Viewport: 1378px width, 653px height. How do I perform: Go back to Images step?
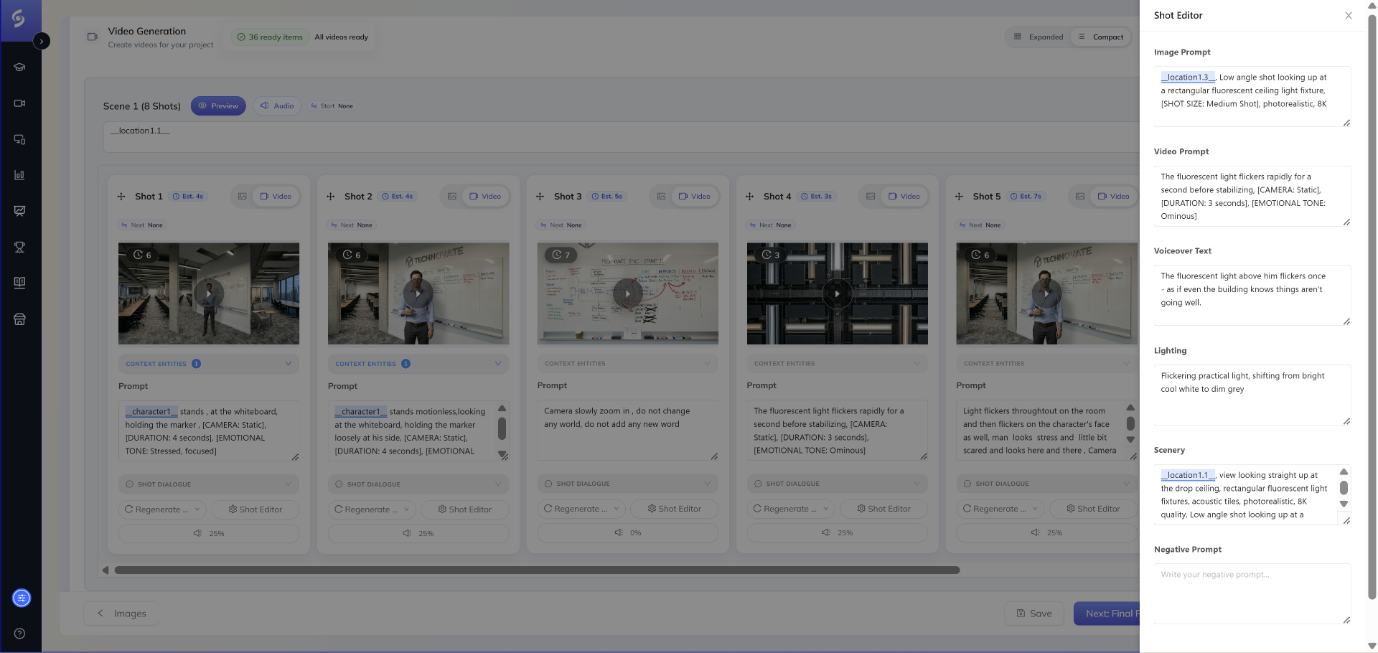(x=121, y=614)
